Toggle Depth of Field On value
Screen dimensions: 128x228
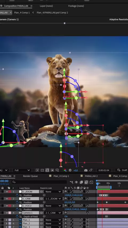click(66, 216)
